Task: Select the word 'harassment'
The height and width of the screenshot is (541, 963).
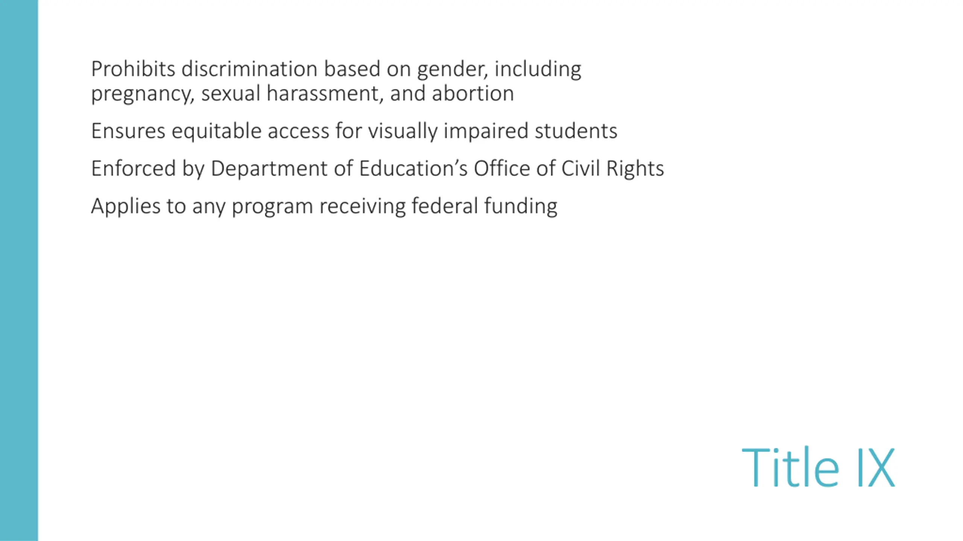Action: point(325,94)
